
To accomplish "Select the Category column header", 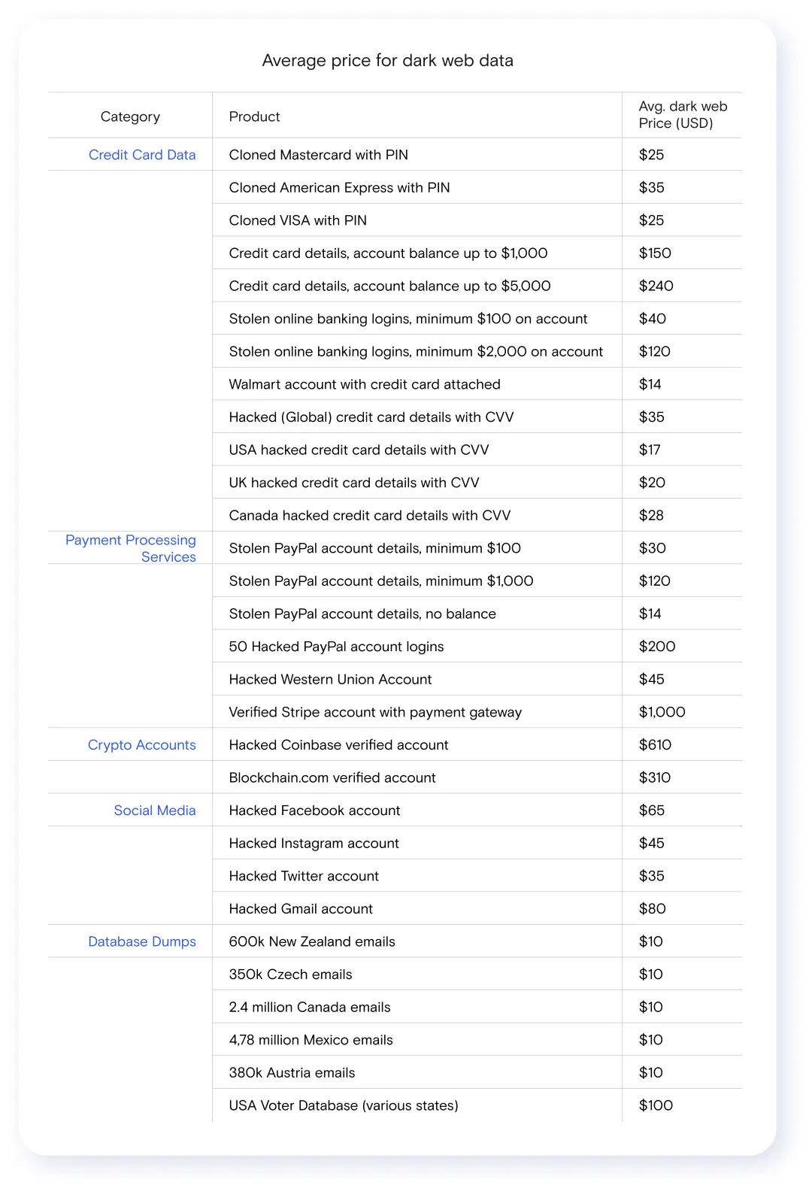I will (130, 117).
